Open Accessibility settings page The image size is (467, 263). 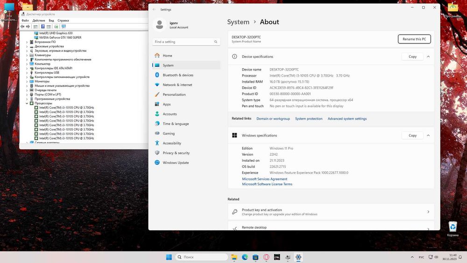tap(186, 143)
